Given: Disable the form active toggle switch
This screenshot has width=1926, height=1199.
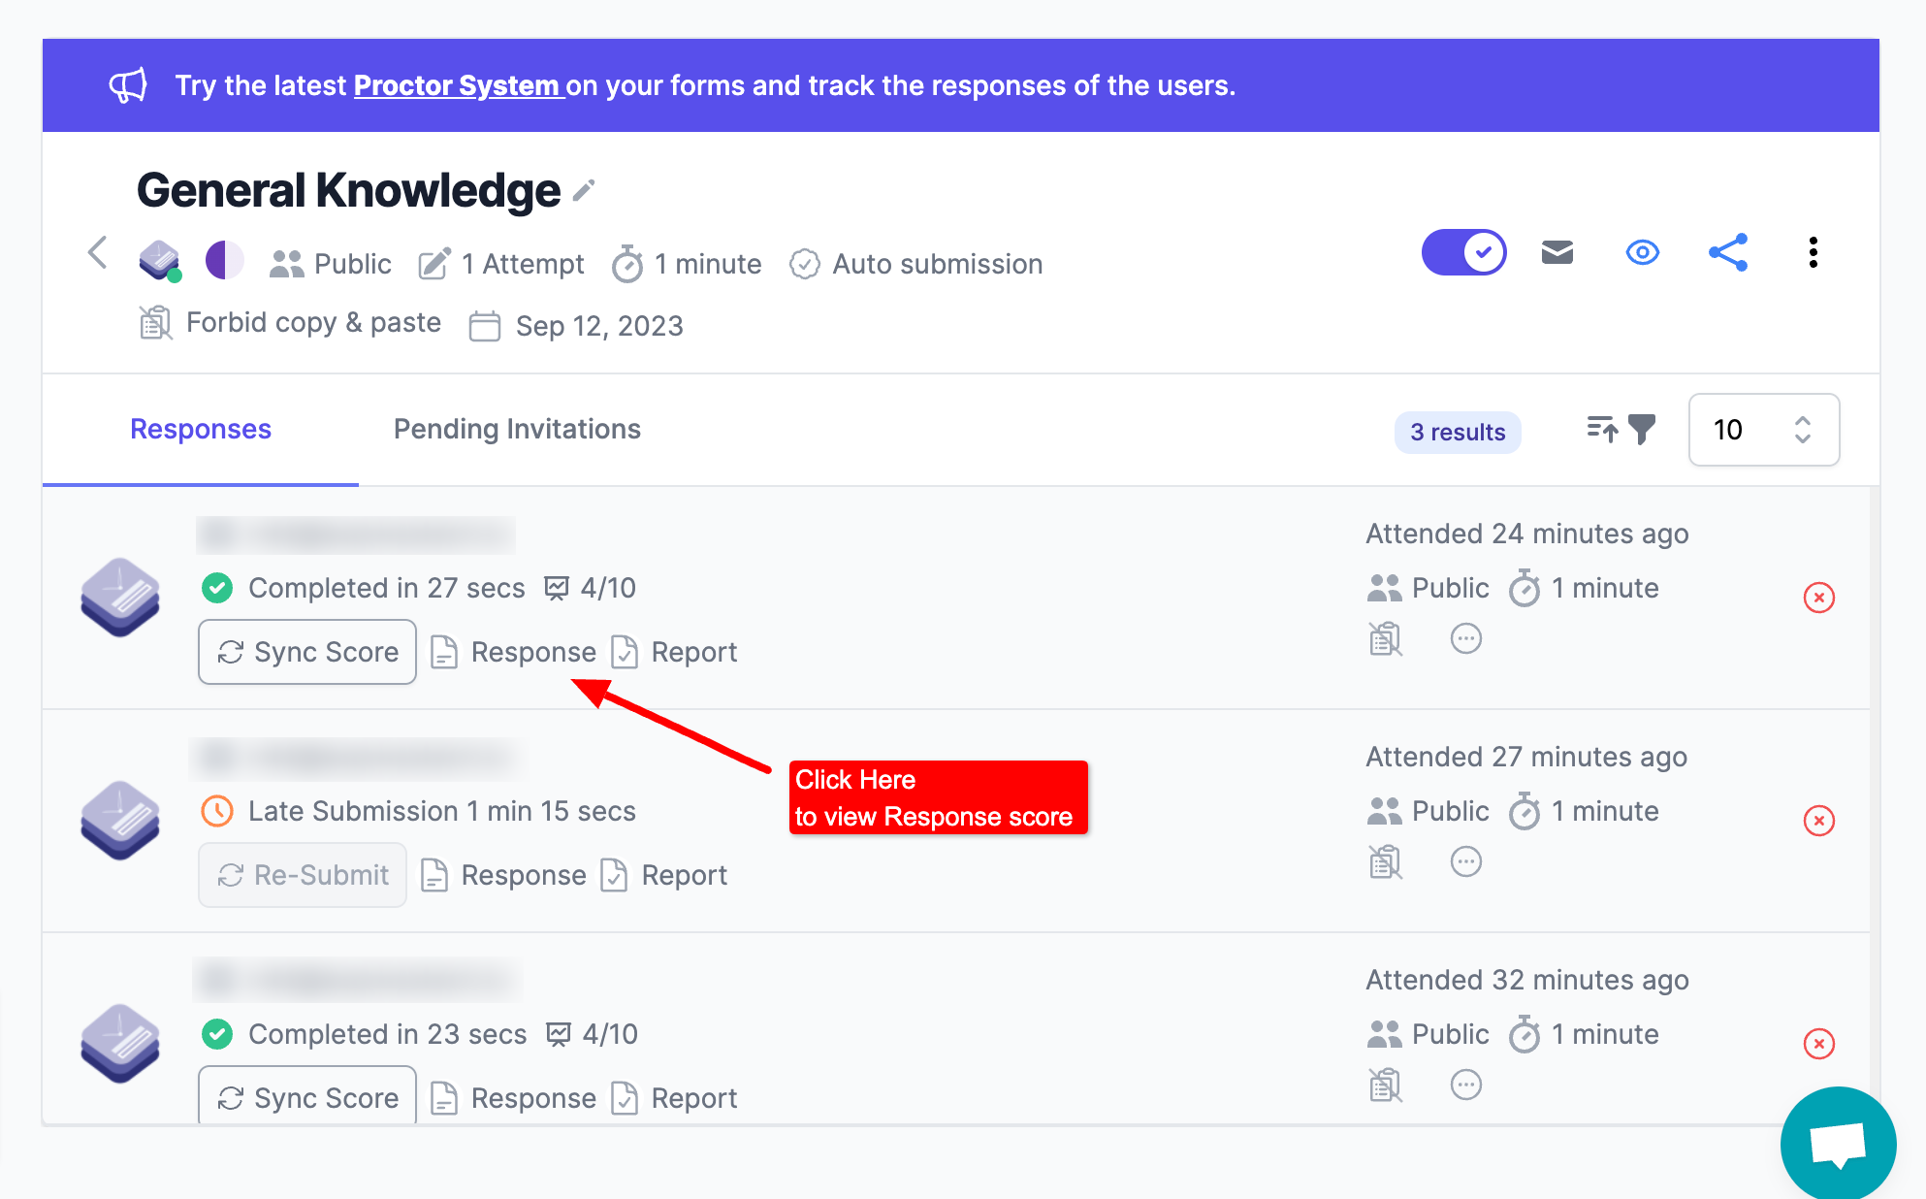Looking at the screenshot, I should 1463,251.
